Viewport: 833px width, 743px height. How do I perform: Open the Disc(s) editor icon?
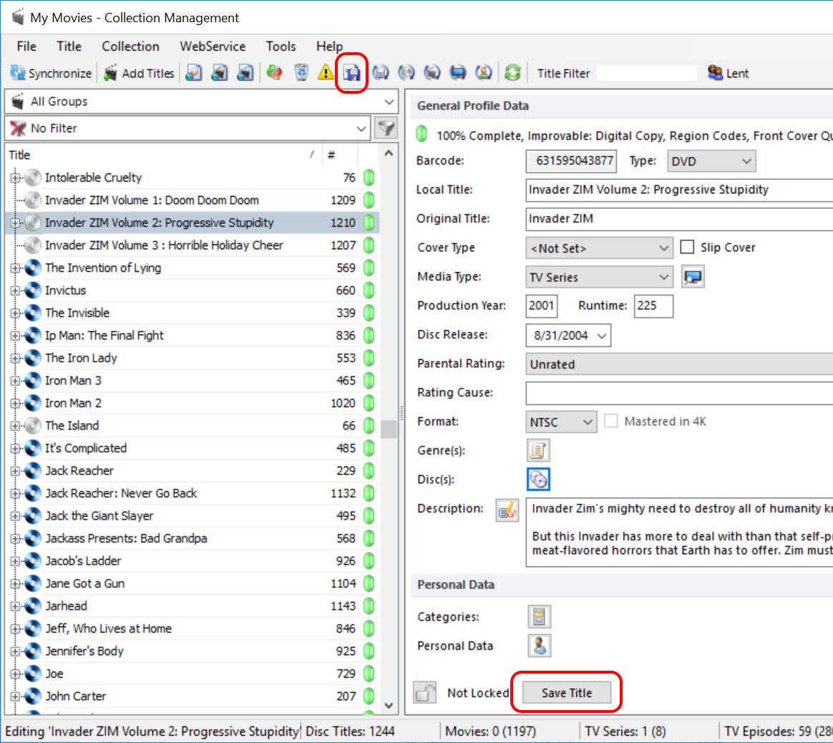(537, 480)
